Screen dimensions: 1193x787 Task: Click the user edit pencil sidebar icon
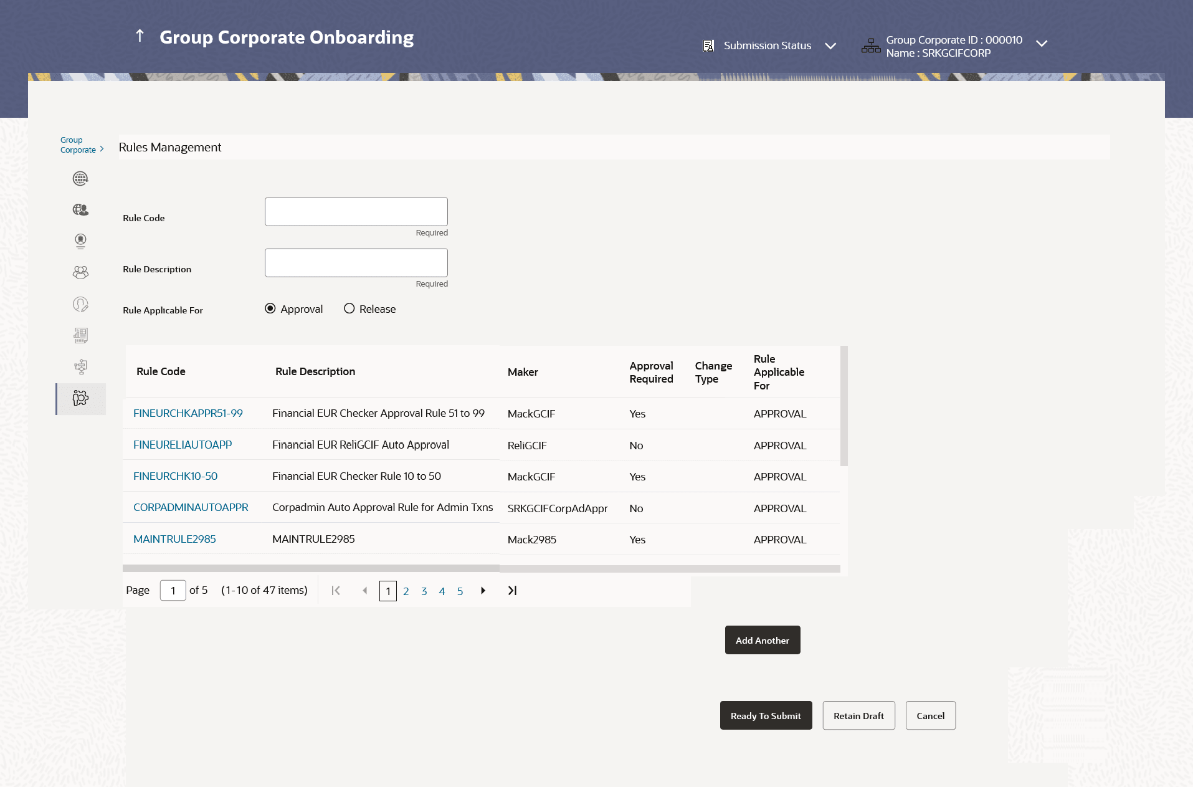pyautogui.click(x=80, y=304)
